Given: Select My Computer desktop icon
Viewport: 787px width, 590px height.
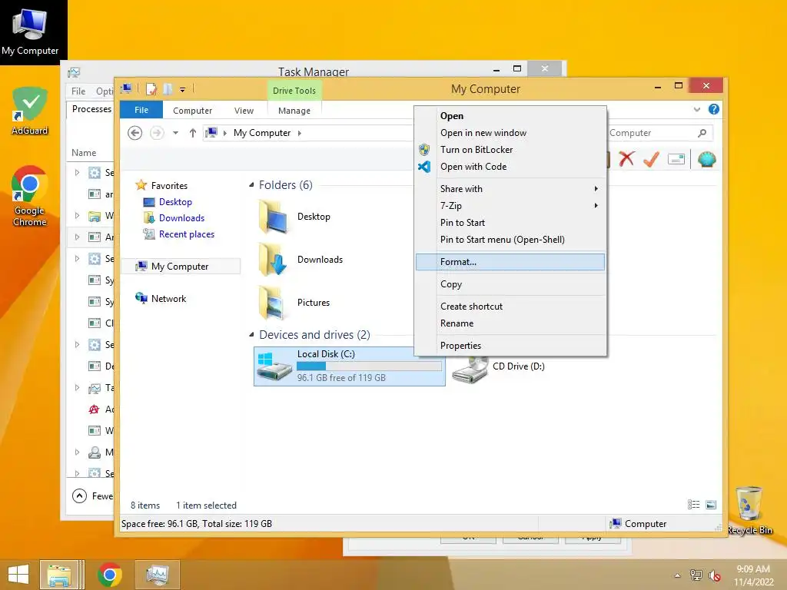Looking at the screenshot, I should [x=30, y=31].
